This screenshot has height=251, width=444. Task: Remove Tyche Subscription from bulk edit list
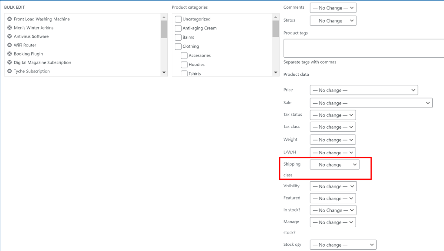(x=10, y=71)
